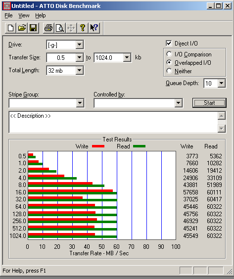Open the View menu
Screen dimensions: 234x279
pyautogui.click(x=24, y=16)
